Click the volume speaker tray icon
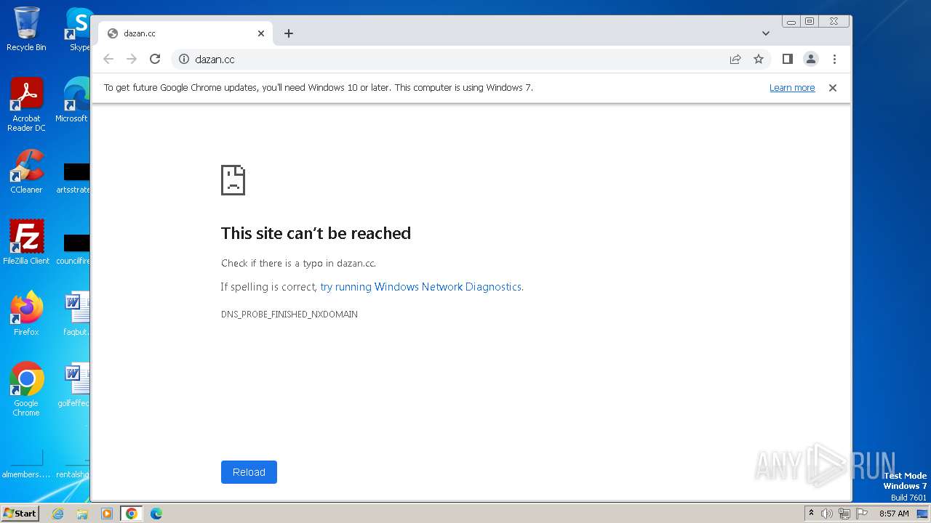This screenshot has width=931, height=523. [x=827, y=514]
